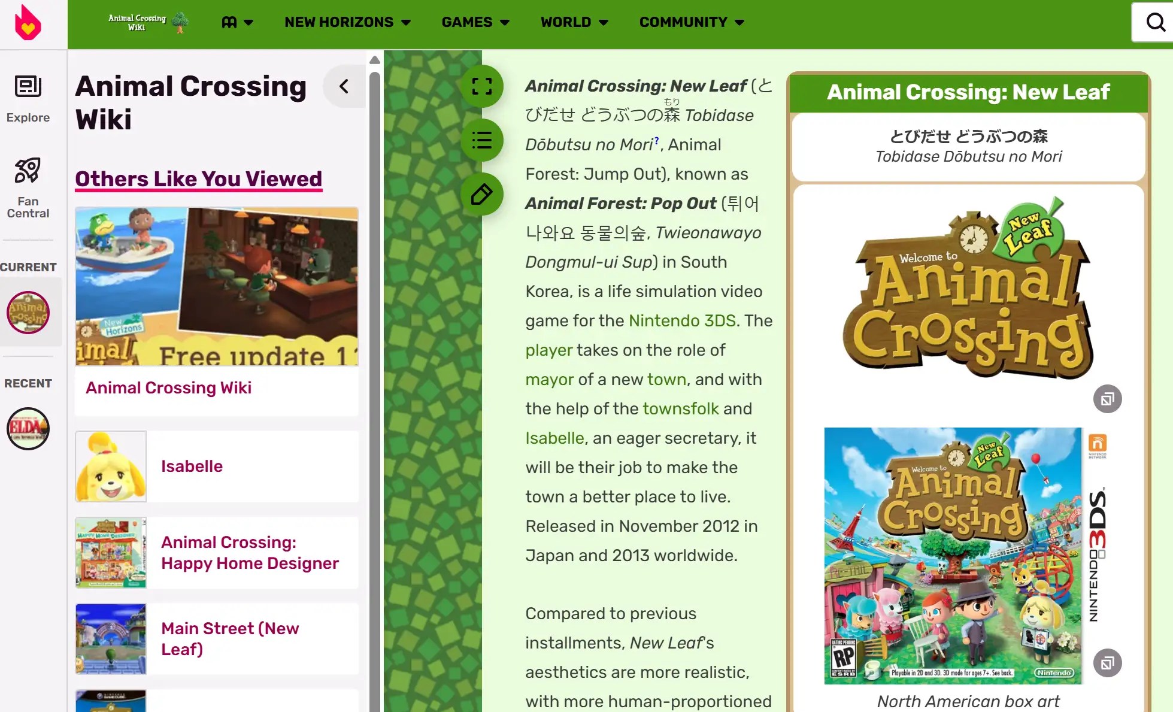Image resolution: width=1173 pixels, height=712 pixels.
Task: Enlarge the Animal Crossing logo image icon
Action: click(1107, 399)
